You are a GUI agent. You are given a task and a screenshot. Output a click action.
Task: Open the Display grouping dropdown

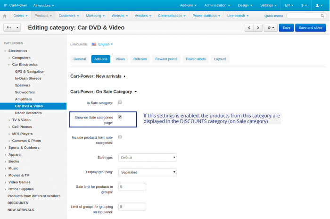(148, 172)
